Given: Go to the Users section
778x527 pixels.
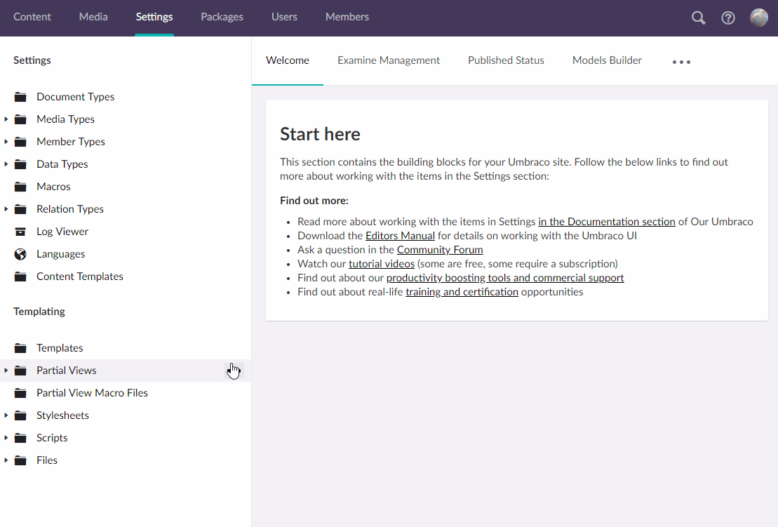Looking at the screenshot, I should tap(284, 17).
